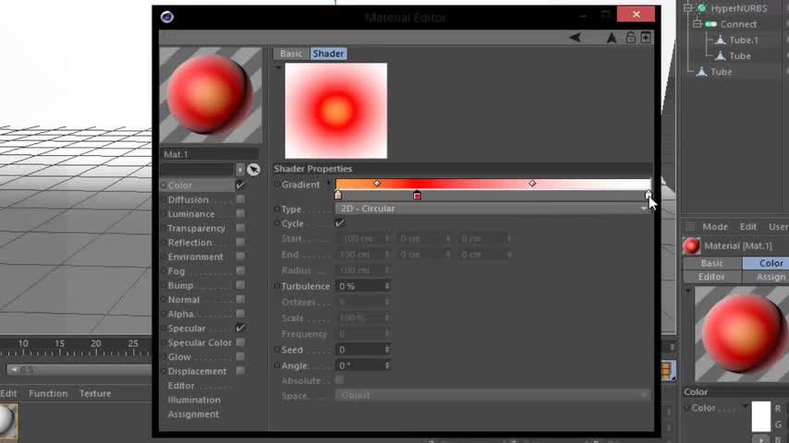Click the up arrow in Material Editor toolbar
The height and width of the screenshot is (443, 789).
click(611, 38)
